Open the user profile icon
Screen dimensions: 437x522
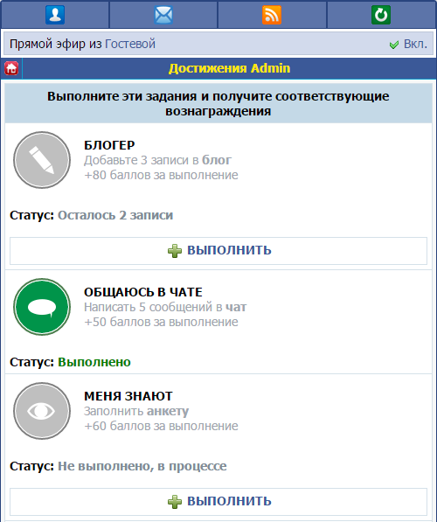55,15
